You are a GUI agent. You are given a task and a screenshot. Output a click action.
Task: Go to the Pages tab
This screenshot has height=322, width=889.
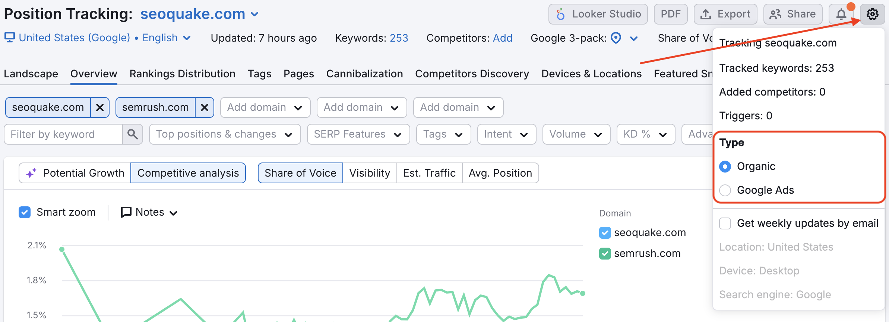click(x=299, y=74)
